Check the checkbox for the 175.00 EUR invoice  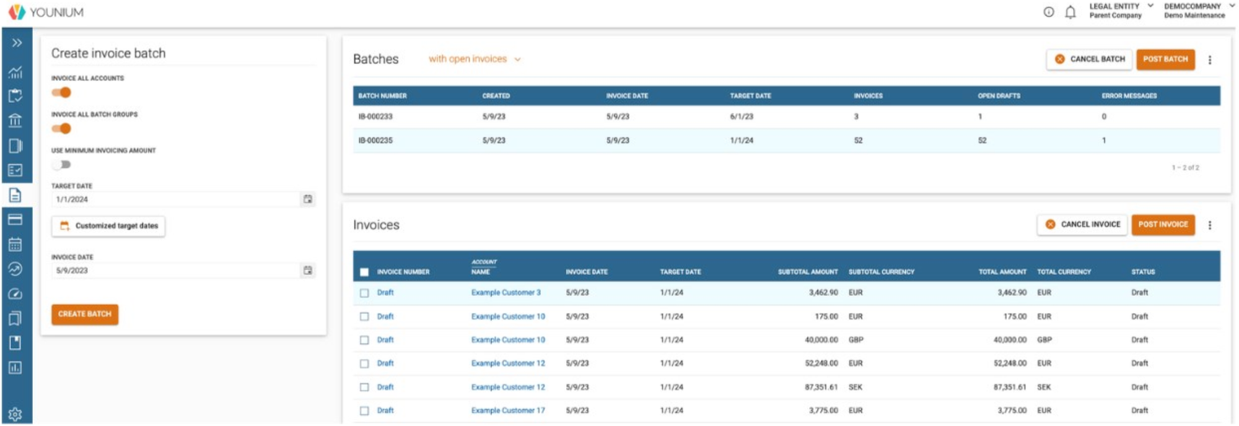(364, 316)
